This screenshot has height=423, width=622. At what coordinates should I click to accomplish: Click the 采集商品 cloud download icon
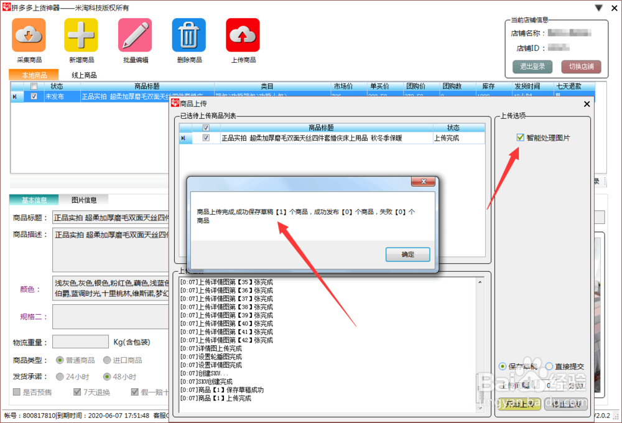29,35
